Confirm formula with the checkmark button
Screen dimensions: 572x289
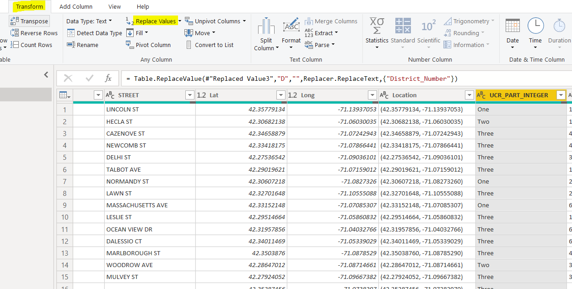click(x=89, y=79)
